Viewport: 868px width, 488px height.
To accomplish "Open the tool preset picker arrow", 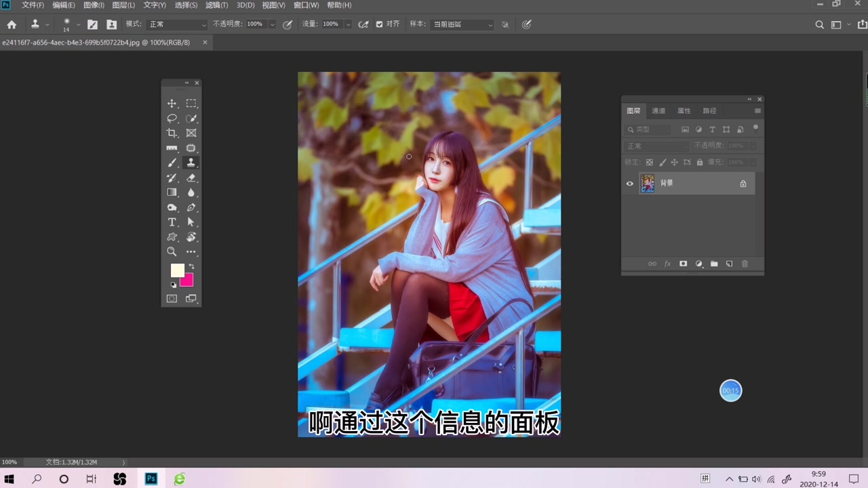I will [47, 24].
